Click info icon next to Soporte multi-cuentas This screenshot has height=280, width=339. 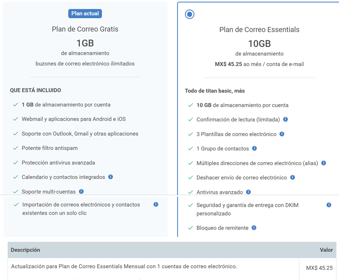81,192
